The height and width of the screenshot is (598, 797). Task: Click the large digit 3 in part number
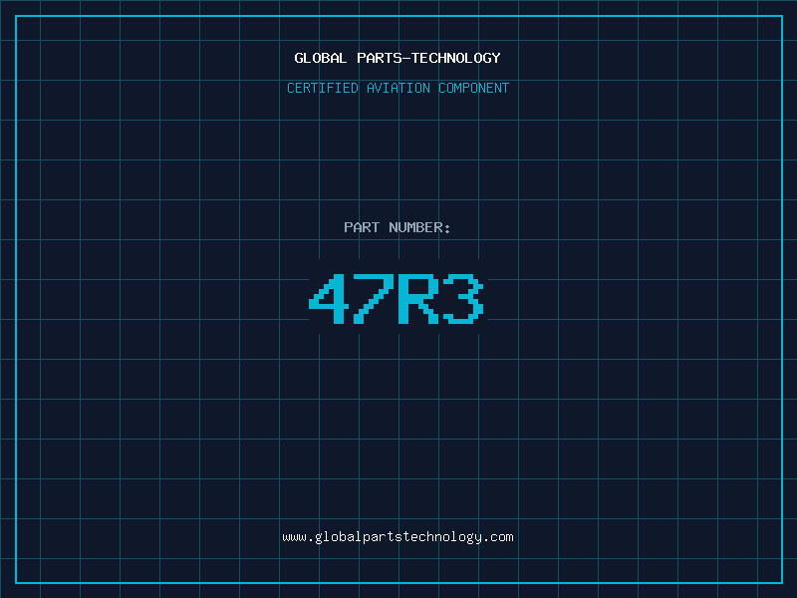pyautogui.click(x=463, y=298)
